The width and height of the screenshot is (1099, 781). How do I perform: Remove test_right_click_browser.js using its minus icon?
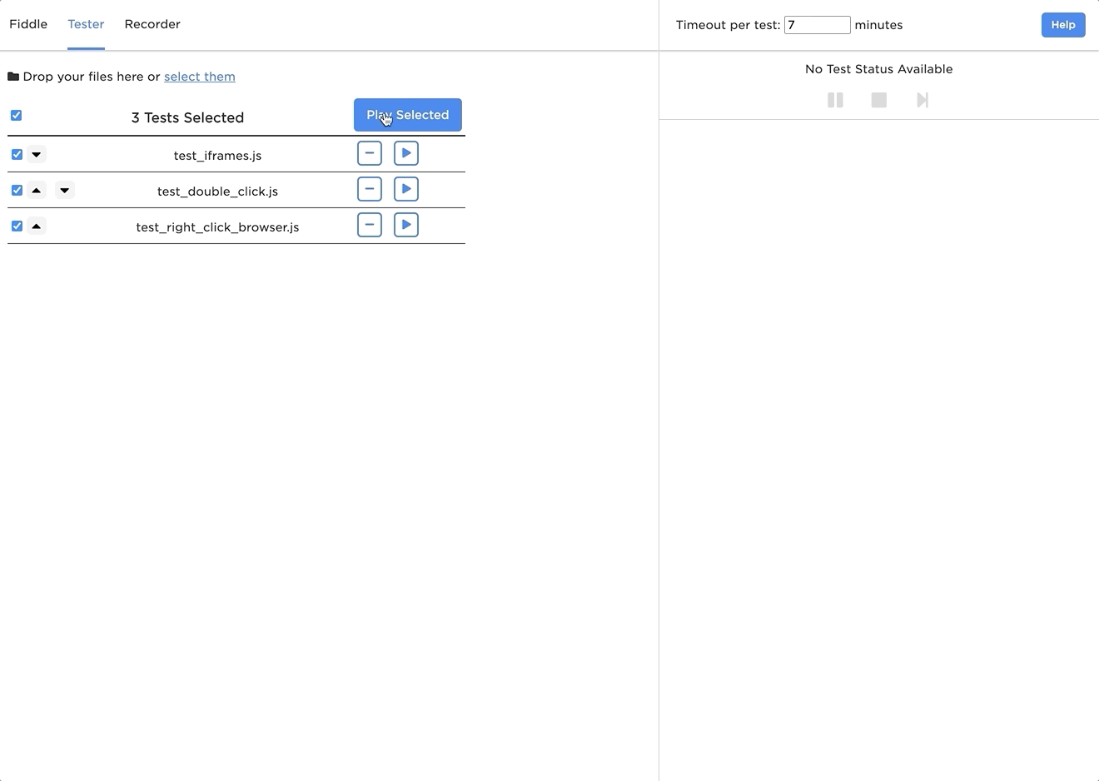click(370, 225)
